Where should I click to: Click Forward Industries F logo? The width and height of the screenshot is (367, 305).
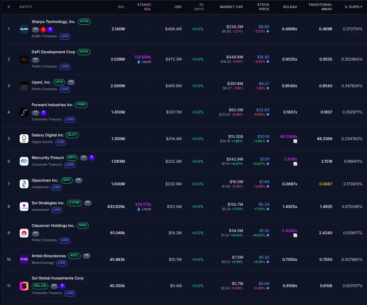point(24,112)
